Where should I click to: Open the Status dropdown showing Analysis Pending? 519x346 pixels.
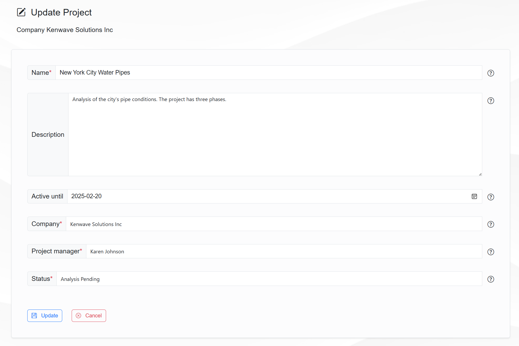(269, 279)
